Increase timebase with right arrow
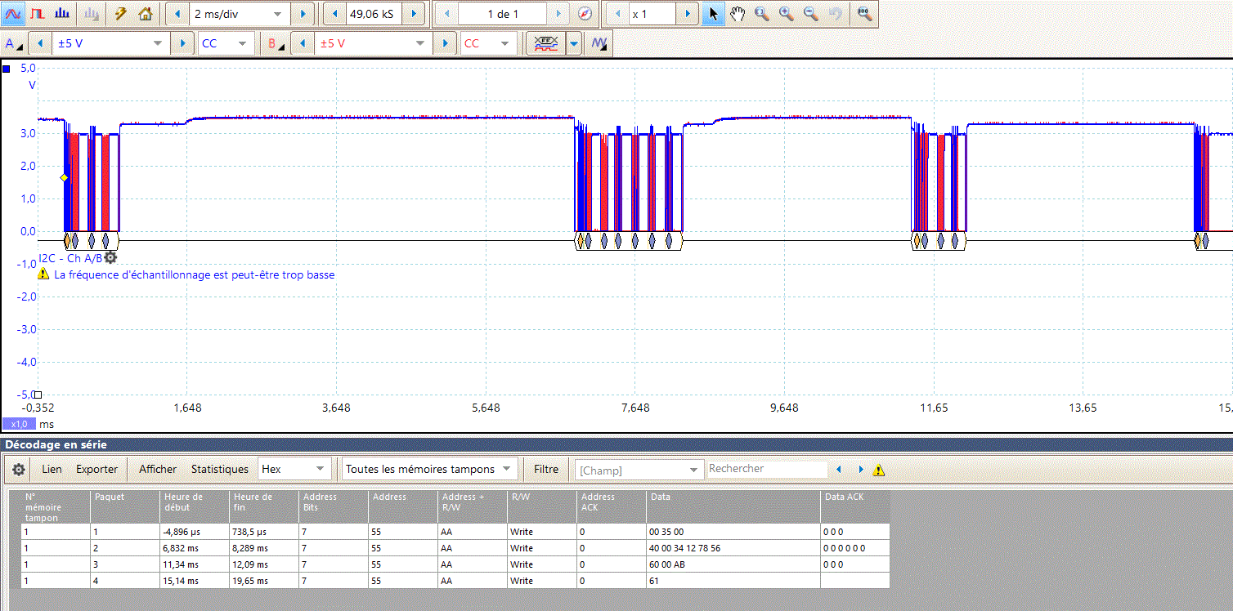Screen dimensions: 1233x611 [x=303, y=14]
